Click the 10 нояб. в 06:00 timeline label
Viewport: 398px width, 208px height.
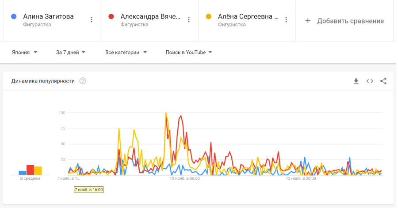(x=185, y=179)
